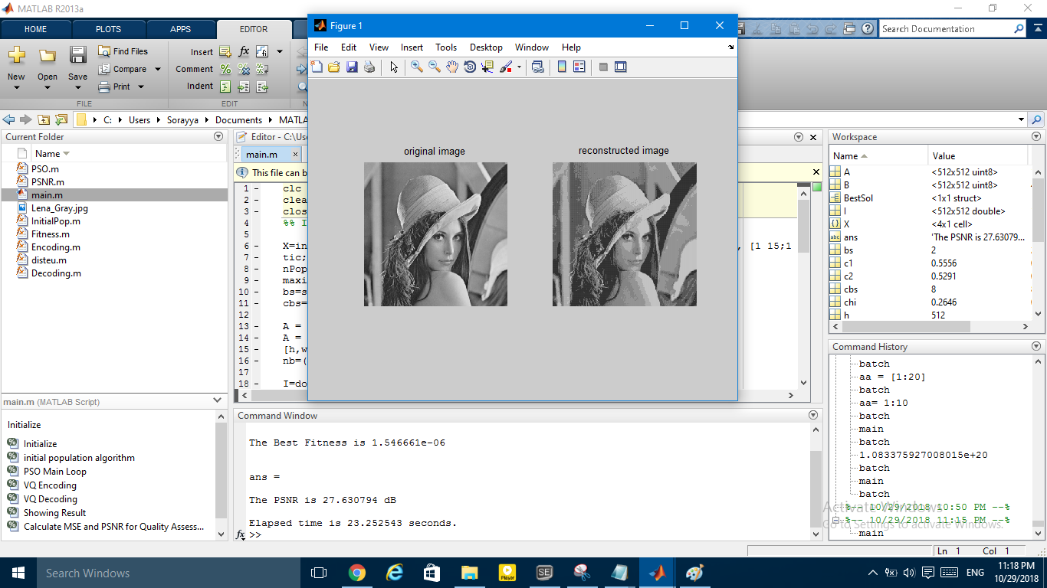The image size is (1047, 588).
Task: Open Google Chrome from the taskbar
Action: coord(356,573)
